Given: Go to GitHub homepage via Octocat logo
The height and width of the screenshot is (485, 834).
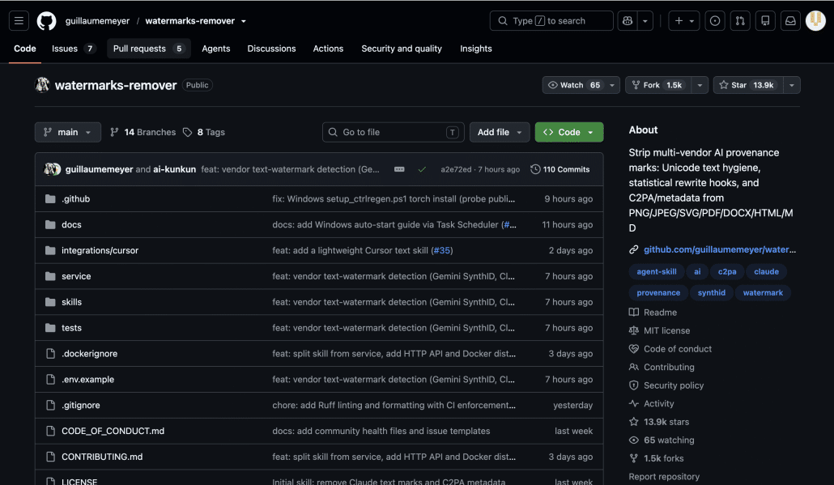Looking at the screenshot, I should (46, 21).
